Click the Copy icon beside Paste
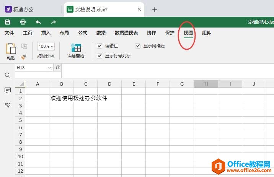Viewport: 274px width, 177px height. pos(24,46)
